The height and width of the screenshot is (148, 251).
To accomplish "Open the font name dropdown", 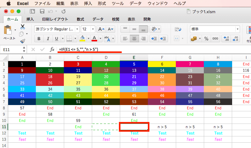I will point(77,29).
